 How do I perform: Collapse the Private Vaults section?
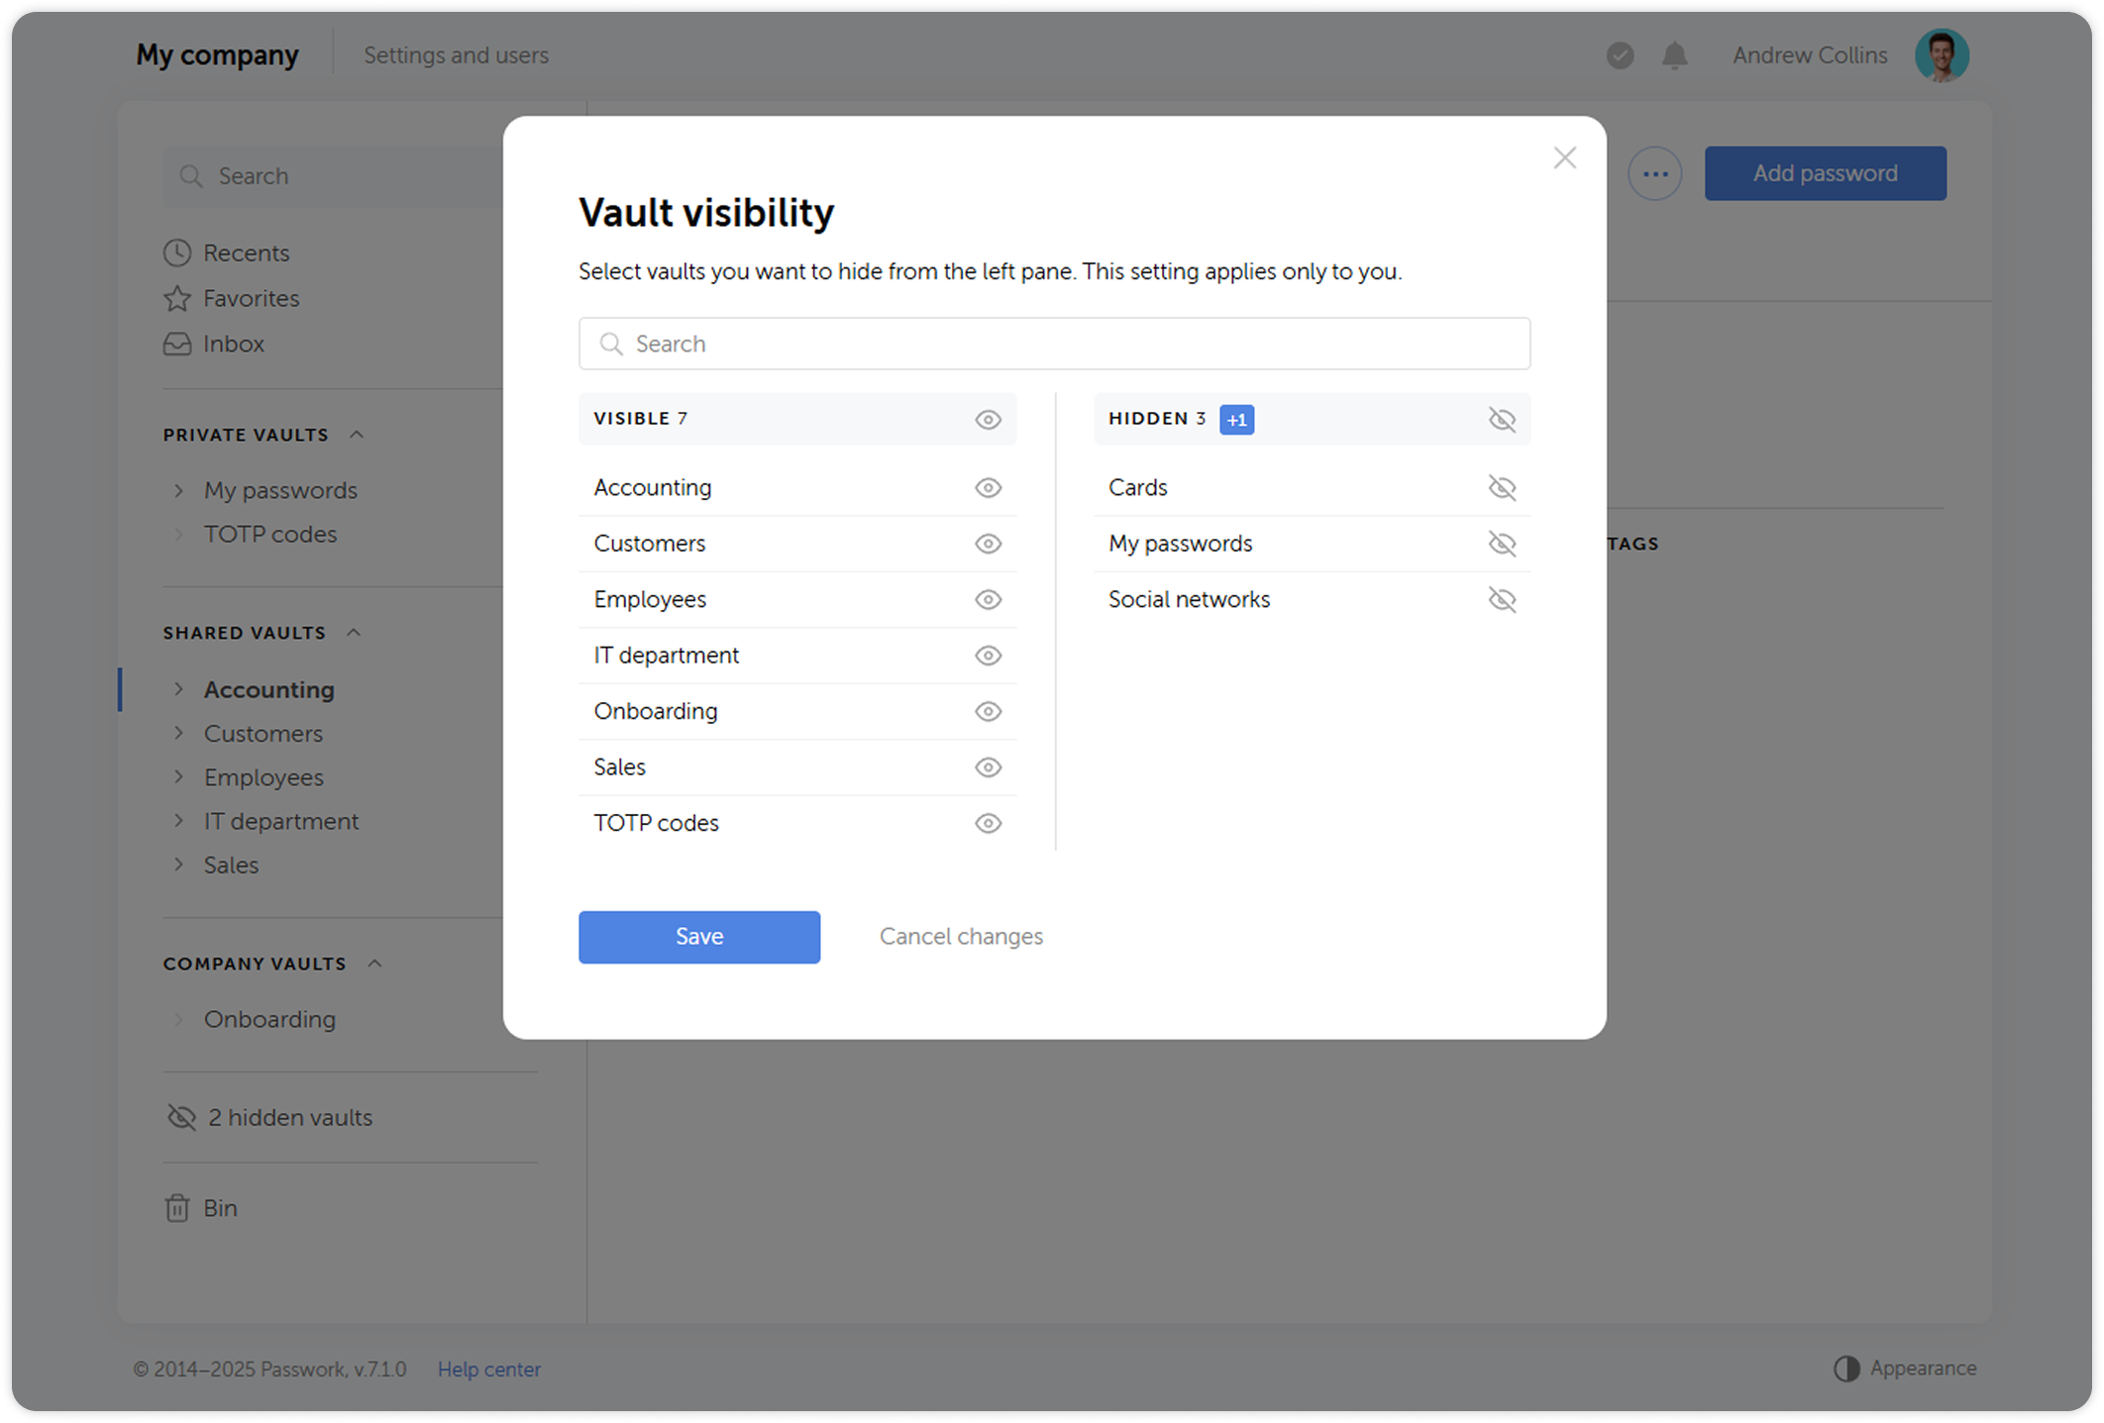(358, 434)
